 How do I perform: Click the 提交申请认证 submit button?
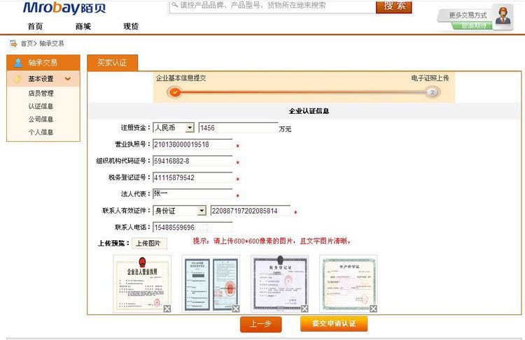[x=333, y=323]
